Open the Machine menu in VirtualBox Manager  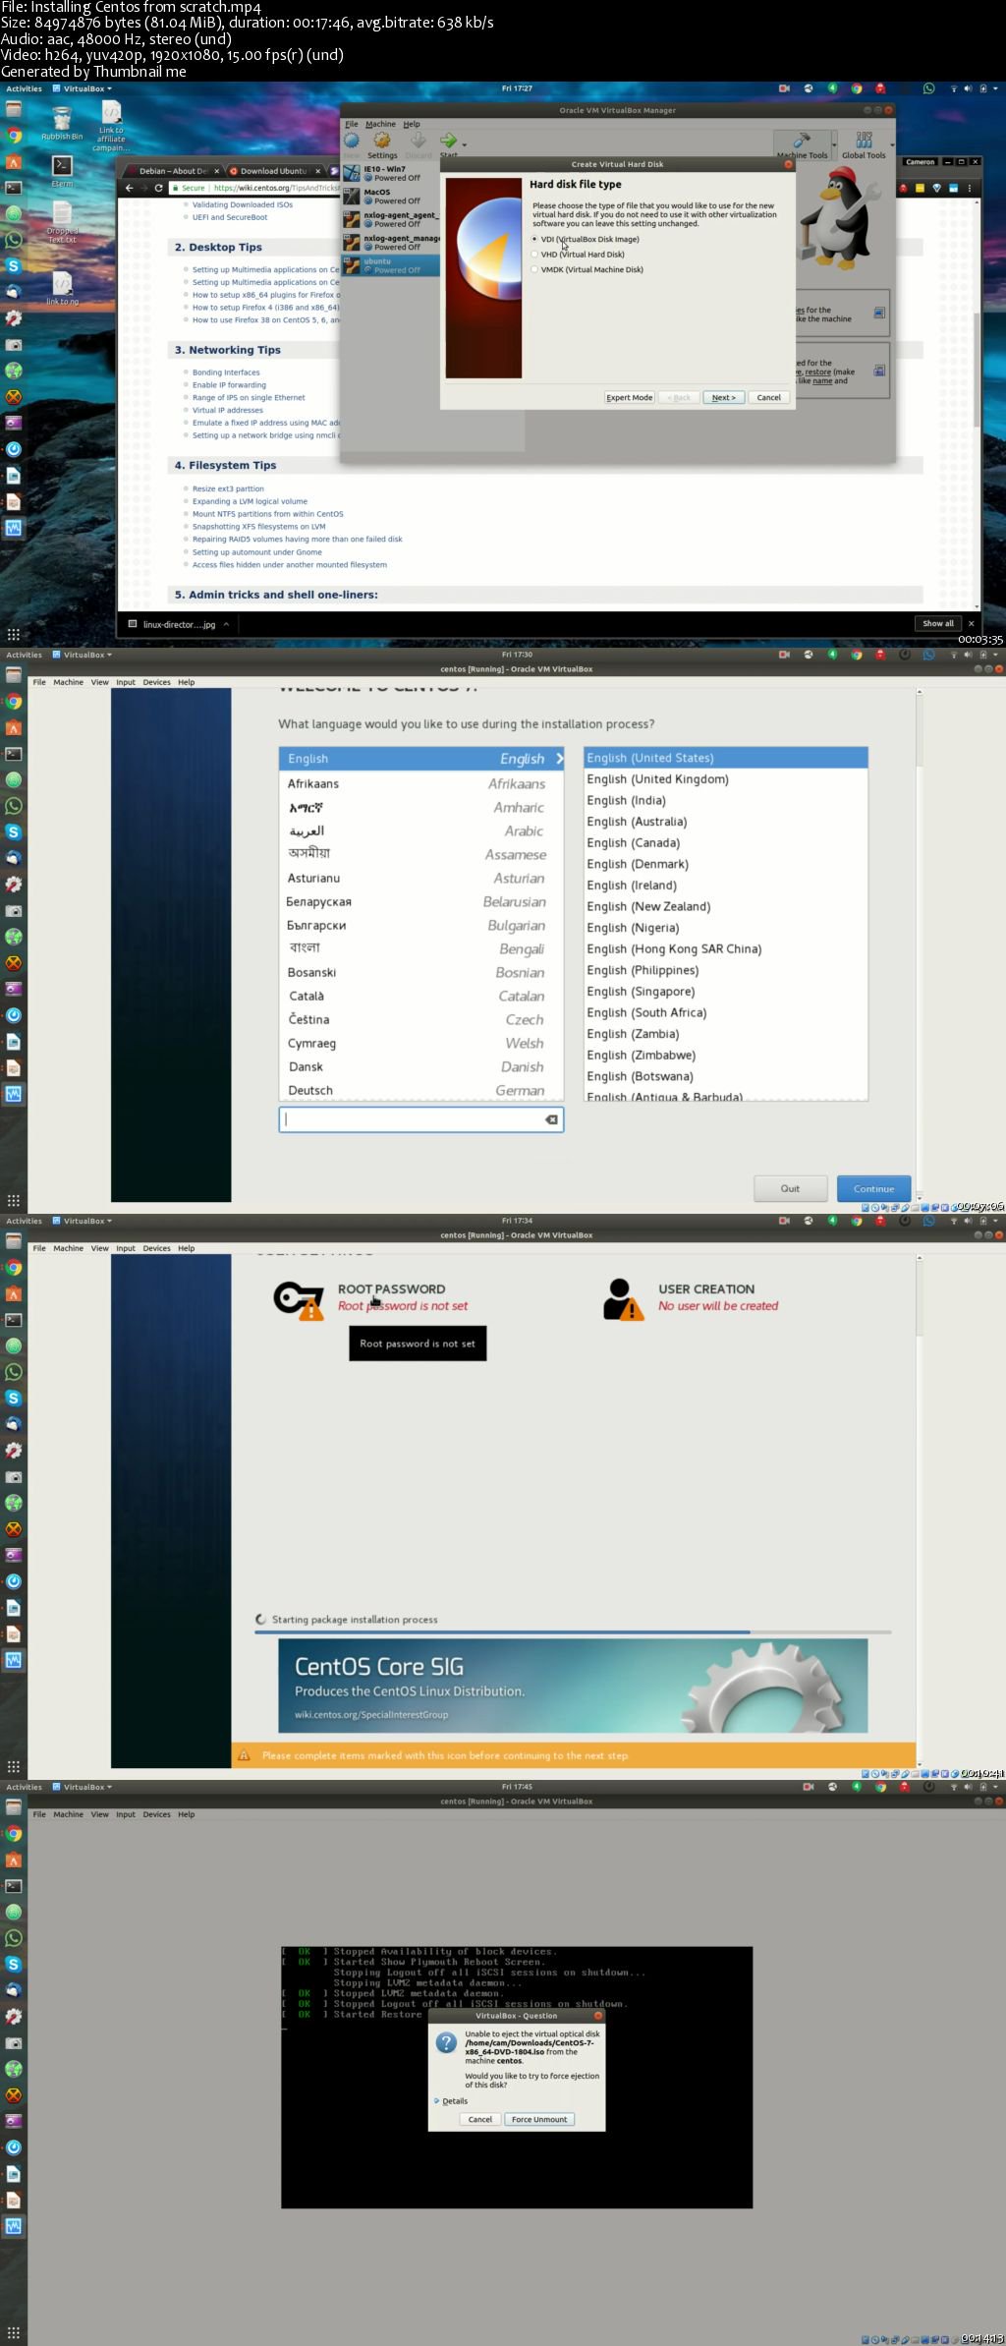[x=380, y=124]
